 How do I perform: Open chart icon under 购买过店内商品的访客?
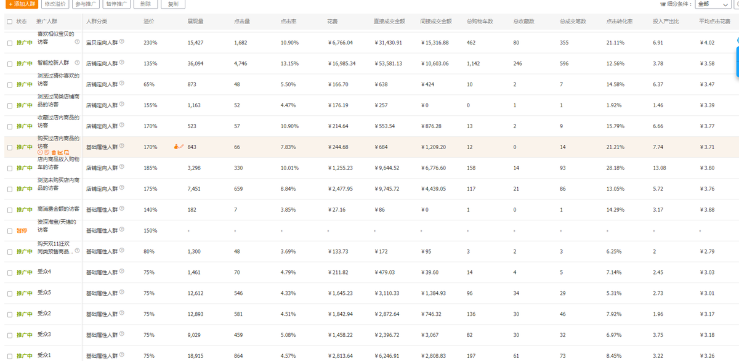point(60,152)
